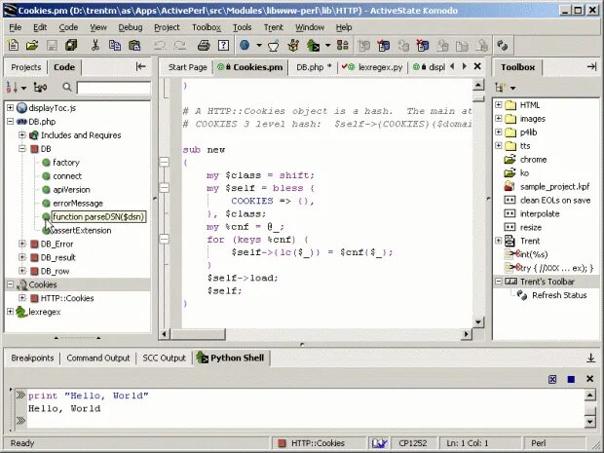The height and width of the screenshot is (453, 604).
Task: Select the factory function in the tree
Action: point(66,163)
